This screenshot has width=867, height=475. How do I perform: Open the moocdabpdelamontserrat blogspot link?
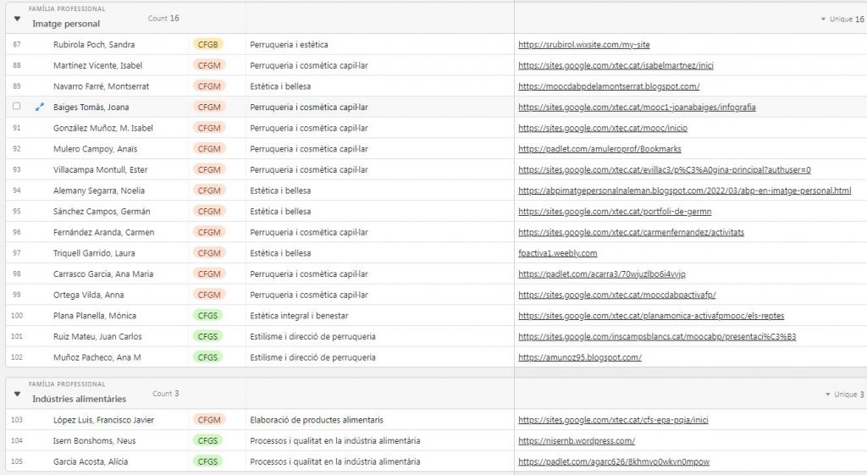tap(608, 86)
